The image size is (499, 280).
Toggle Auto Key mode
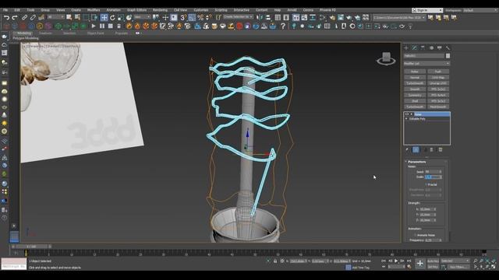433,261
